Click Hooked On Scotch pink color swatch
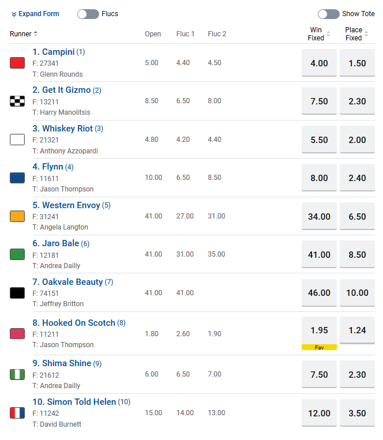The image size is (383, 440). pos(17,333)
